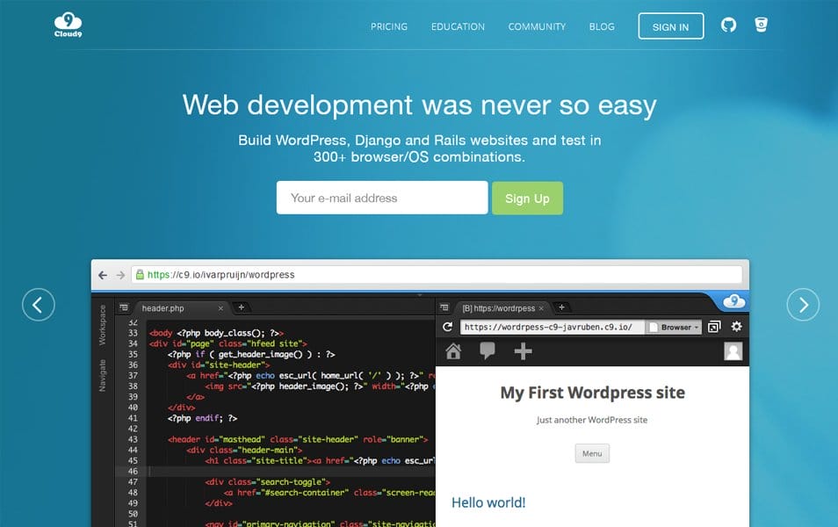This screenshot has height=527, width=838.
Task: Click the e-mail address input field
Action: [381, 199]
